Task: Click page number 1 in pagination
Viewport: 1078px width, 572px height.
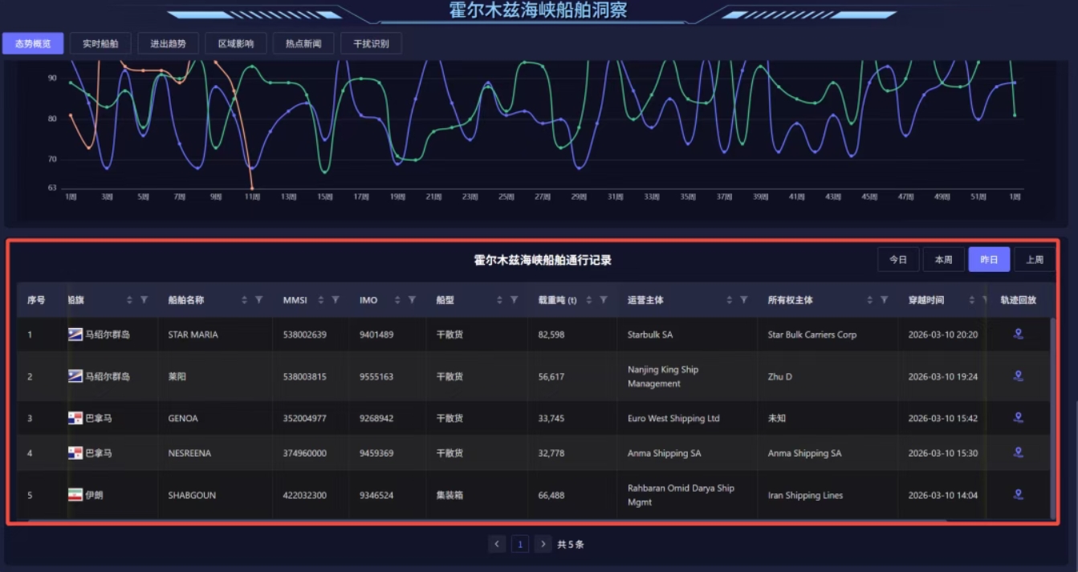Action: click(x=520, y=545)
